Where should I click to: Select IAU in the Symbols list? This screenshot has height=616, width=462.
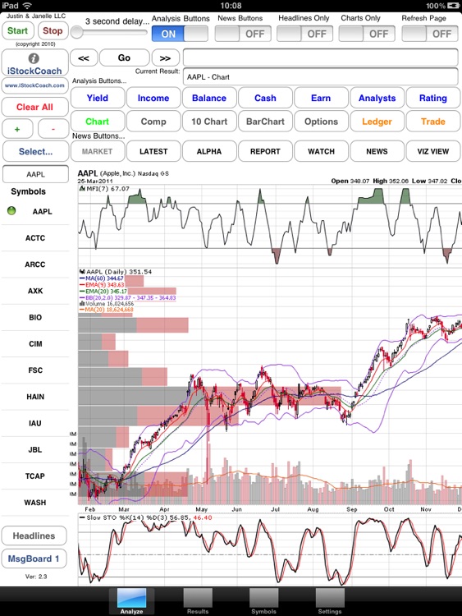(35, 423)
